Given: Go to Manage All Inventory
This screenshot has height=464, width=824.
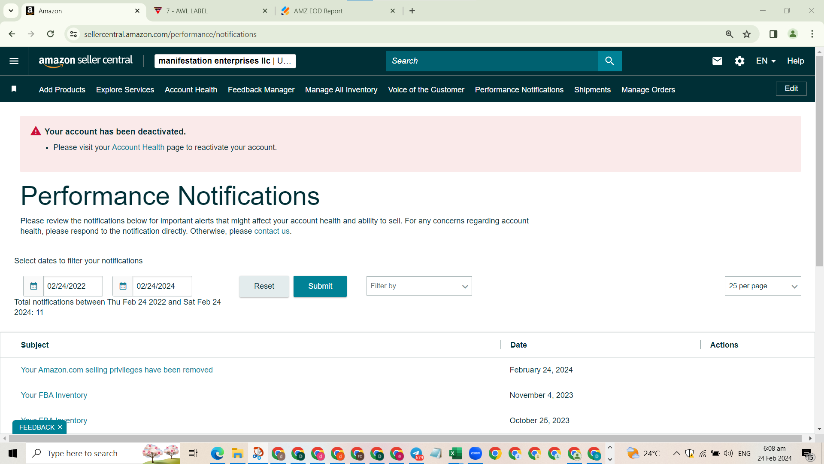Looking at the screenshot, I should pyautogui.click(x=341, y=89).
